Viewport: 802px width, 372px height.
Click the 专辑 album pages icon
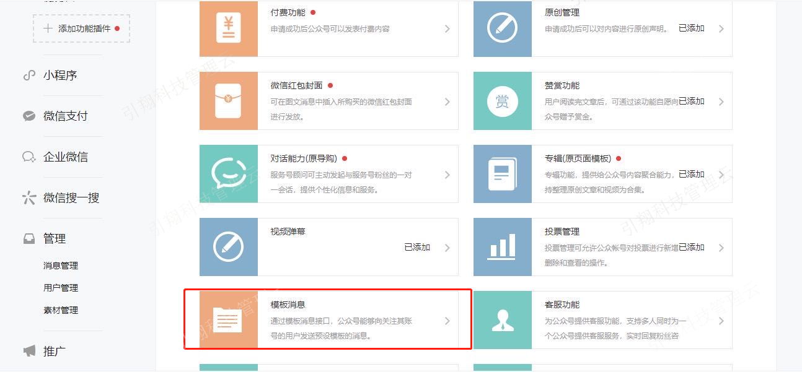[503, 174]
